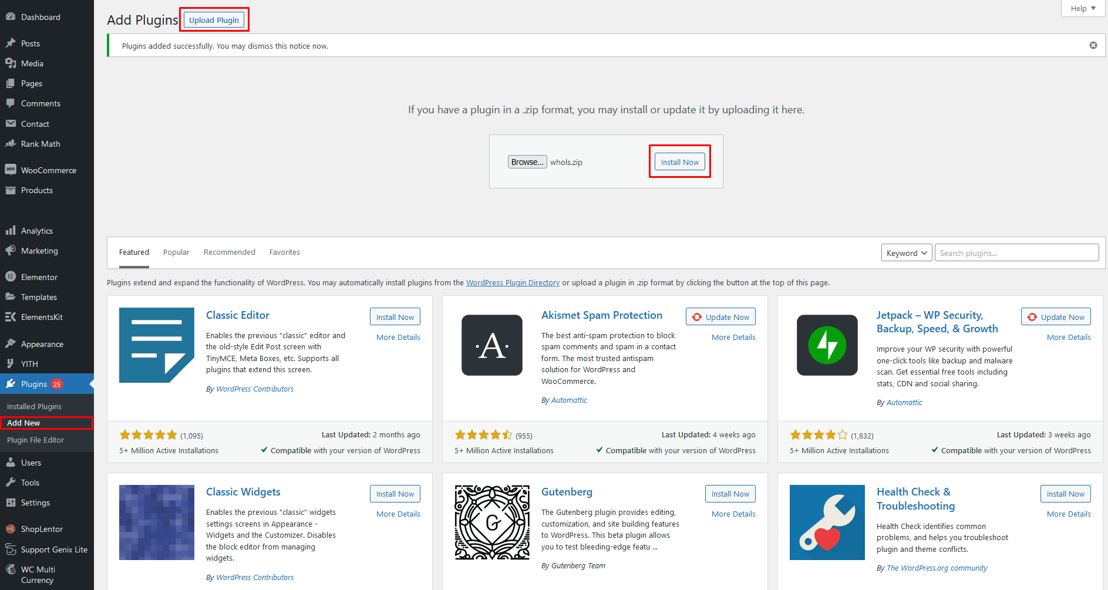Switch to the Popular plugins tab
This screenshot has height=590, width=1108.
[x=176, y=252]
